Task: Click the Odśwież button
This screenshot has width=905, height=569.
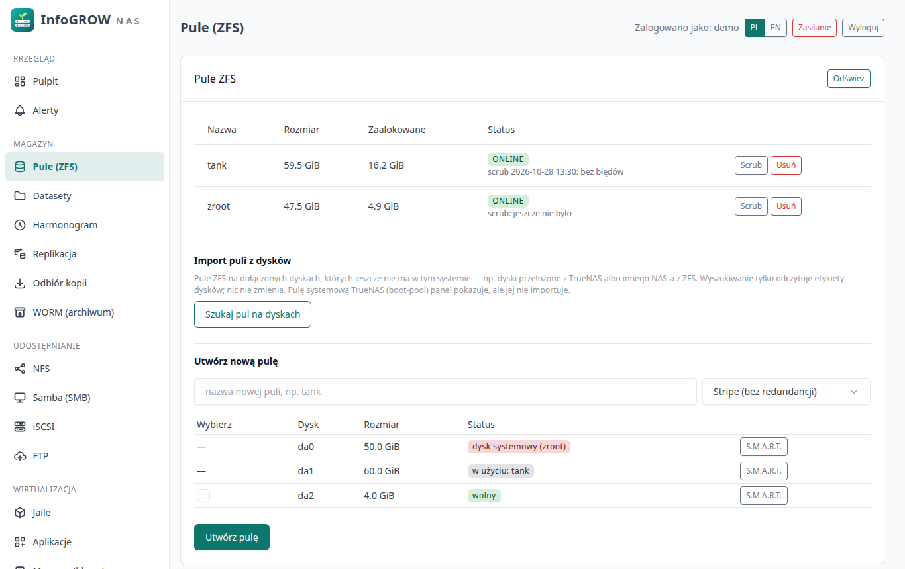Action: pos(849,79)
